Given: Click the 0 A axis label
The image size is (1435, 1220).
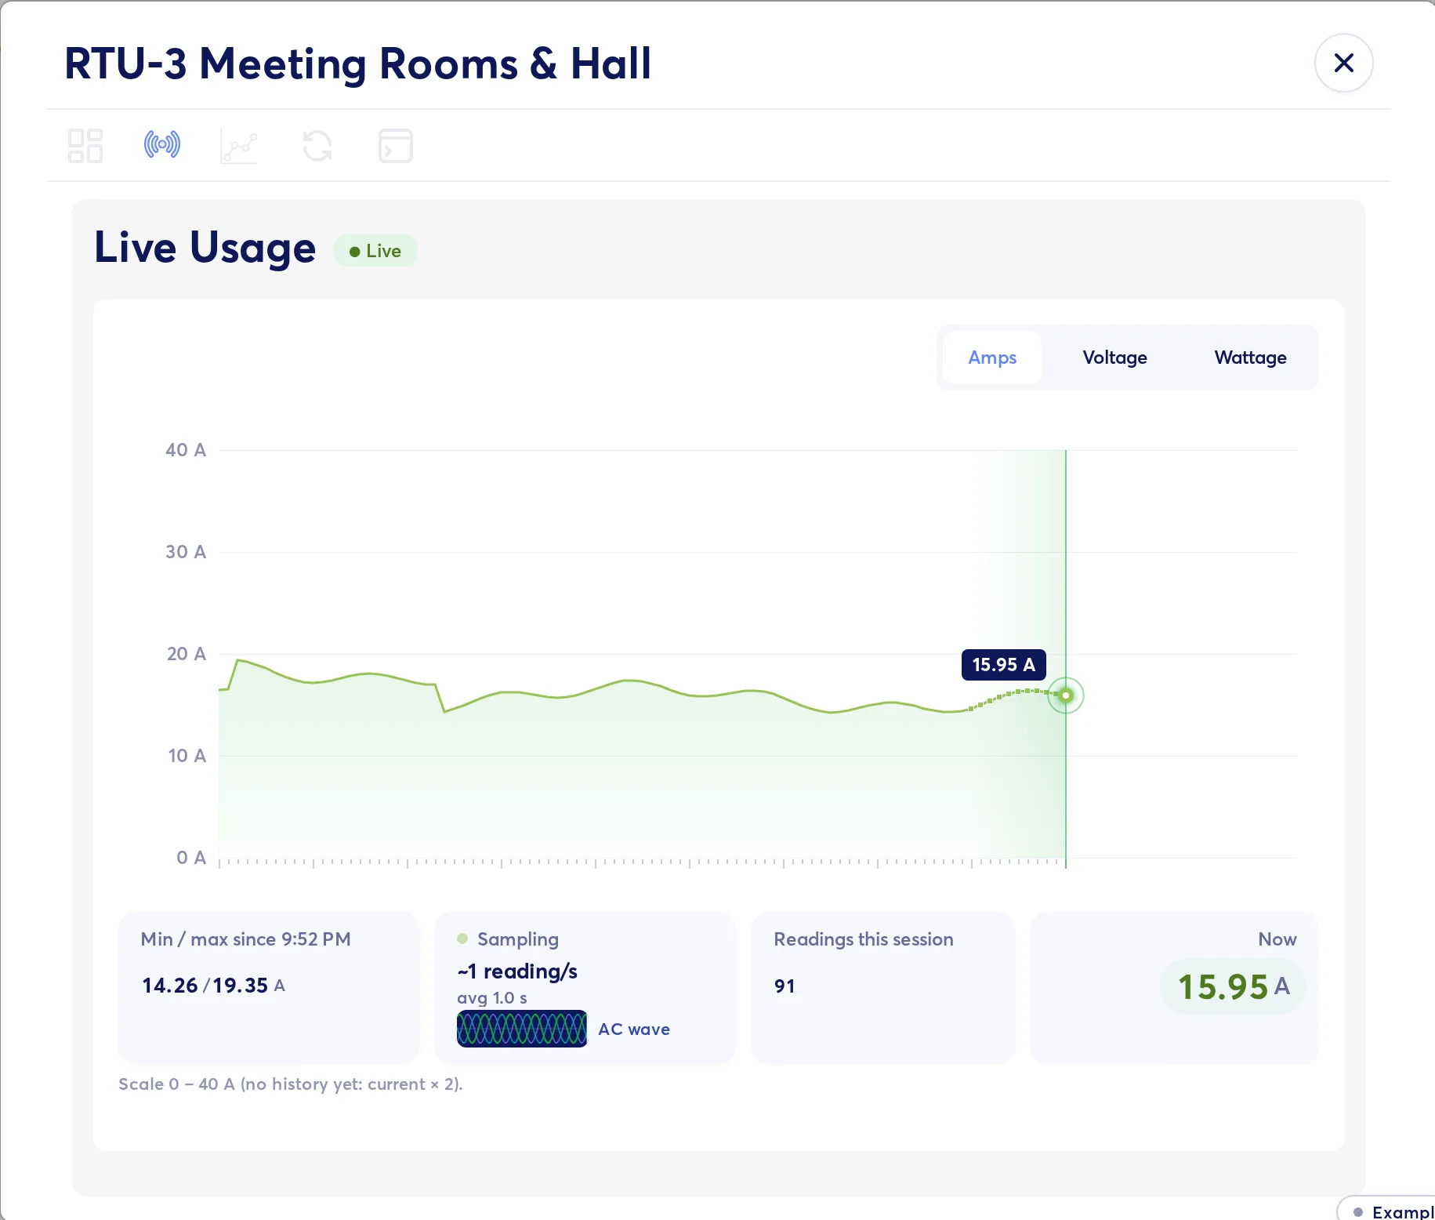Looking at the screenshot, I should pyautogui.click(x=191, y=858).
